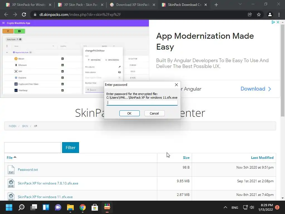Open taskbar Search magnifier
Viewport: 285px width, 214px height.
click(21, 207)
